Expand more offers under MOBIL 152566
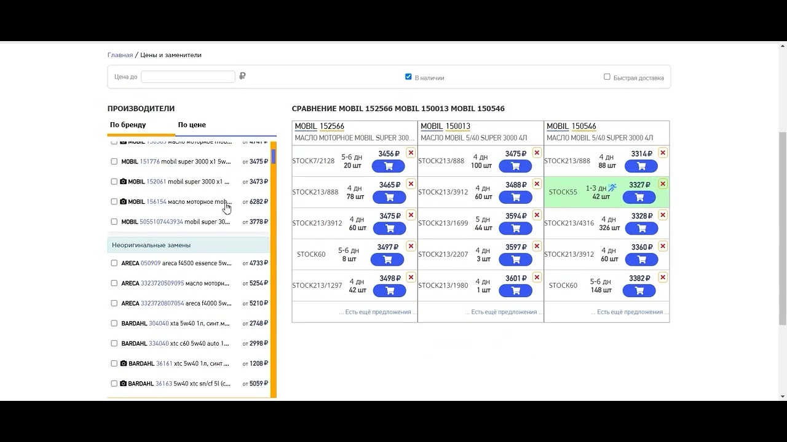Viewport: 787px width, 442px height. pos(378,312)
